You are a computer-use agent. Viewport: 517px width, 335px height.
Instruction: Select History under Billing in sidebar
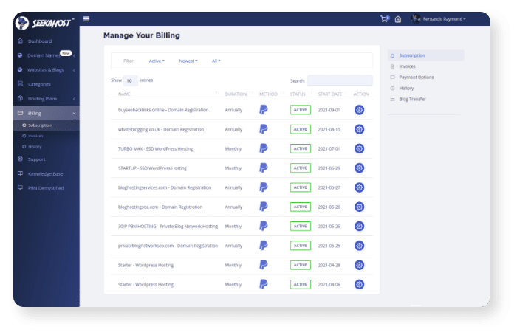35,147
